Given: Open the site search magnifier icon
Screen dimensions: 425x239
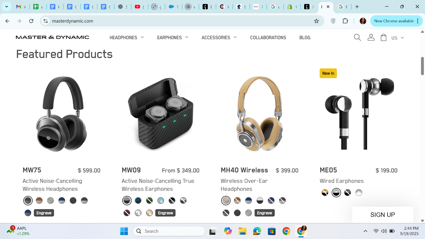Looking at the screenshot, I should [x=357, y=37].
